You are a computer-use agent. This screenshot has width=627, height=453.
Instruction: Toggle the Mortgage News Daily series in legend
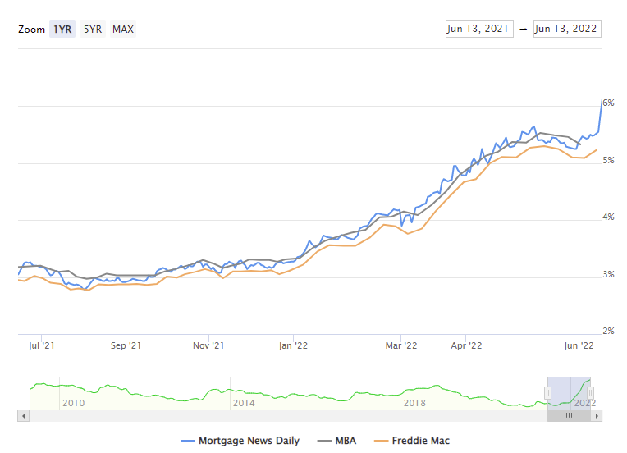click(240, 441)
